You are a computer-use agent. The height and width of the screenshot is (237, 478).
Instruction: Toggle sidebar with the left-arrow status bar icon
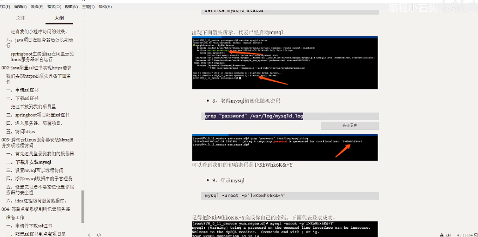[89, 235]
